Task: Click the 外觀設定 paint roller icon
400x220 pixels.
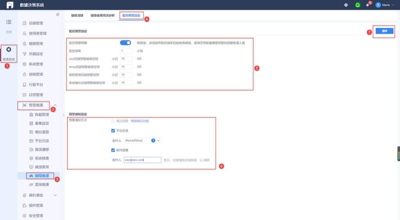Action: (x=25, y=54)
